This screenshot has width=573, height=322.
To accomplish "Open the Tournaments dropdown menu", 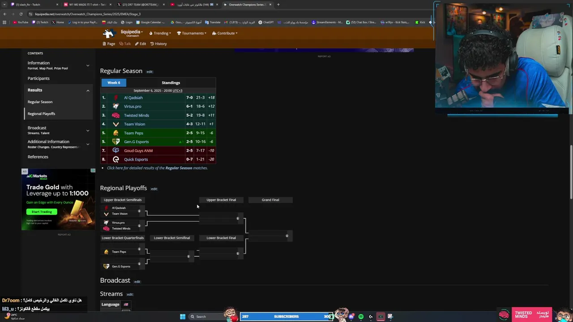I will coord(192,33).
